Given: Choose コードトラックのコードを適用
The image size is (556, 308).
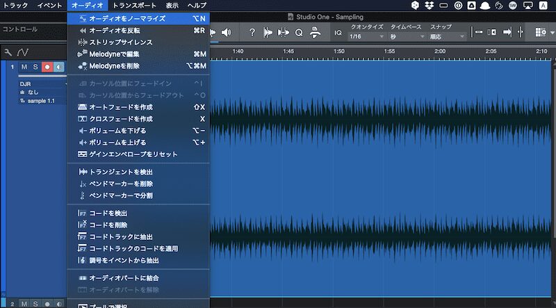Looking at the screenshot, I should pyautogui.click(x=138, y=249).
